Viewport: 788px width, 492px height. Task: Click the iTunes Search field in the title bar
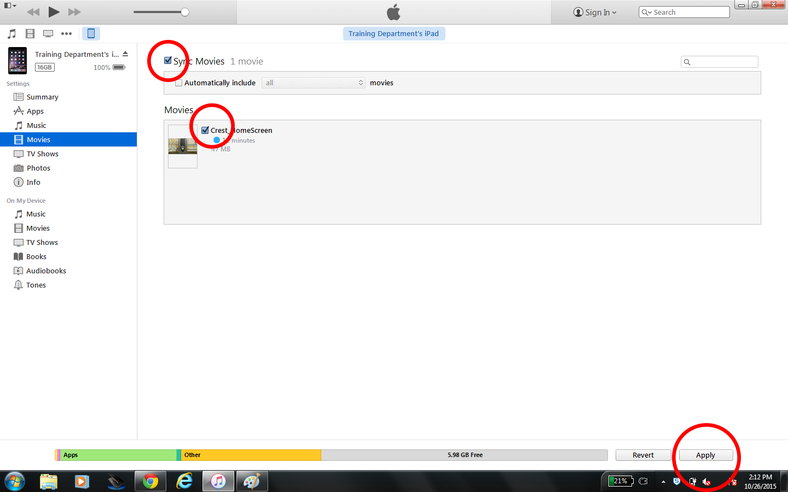pyautogui.click(x=684, y=12)
